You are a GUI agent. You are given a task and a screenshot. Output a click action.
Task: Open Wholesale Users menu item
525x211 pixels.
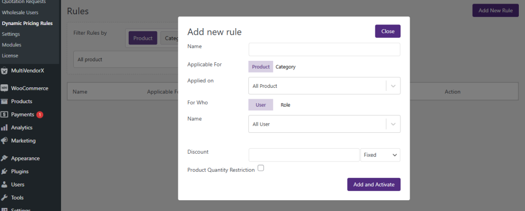20,12
